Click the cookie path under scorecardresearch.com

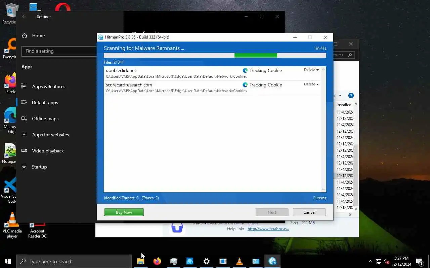(176, 91)
